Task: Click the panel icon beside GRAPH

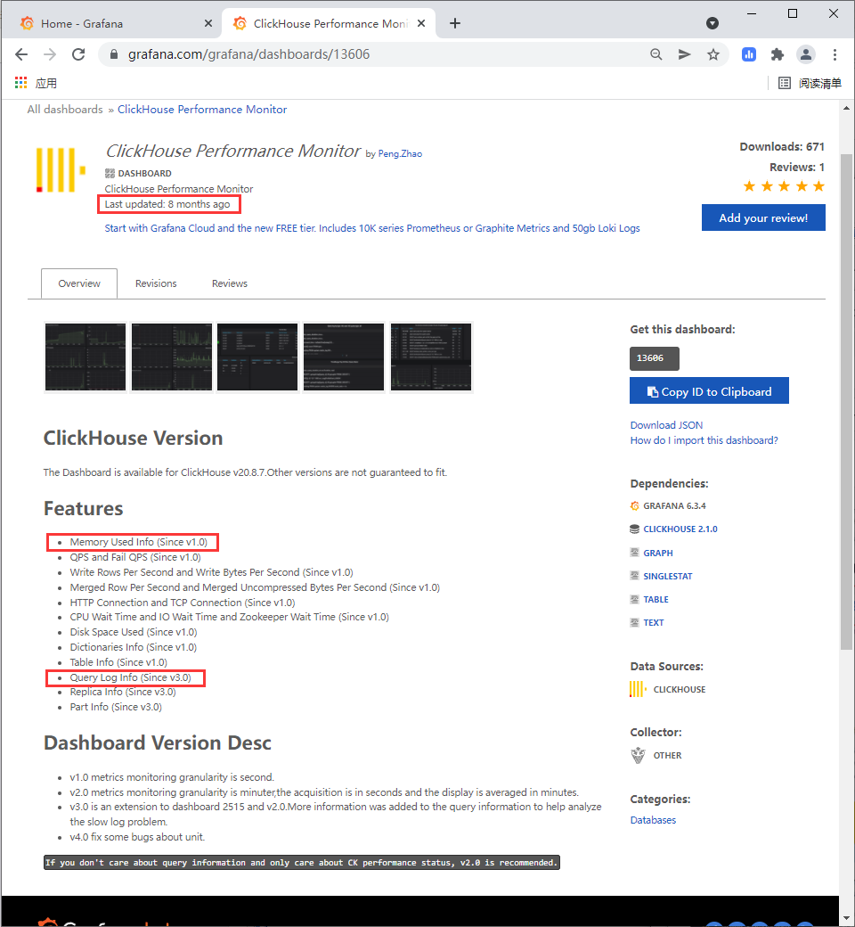Action: pyautogui.click(x=635, y=553)
